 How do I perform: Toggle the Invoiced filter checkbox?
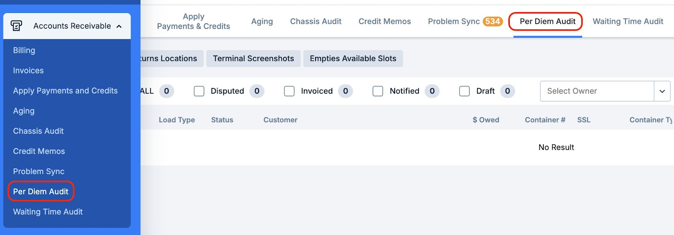[289, 91]
